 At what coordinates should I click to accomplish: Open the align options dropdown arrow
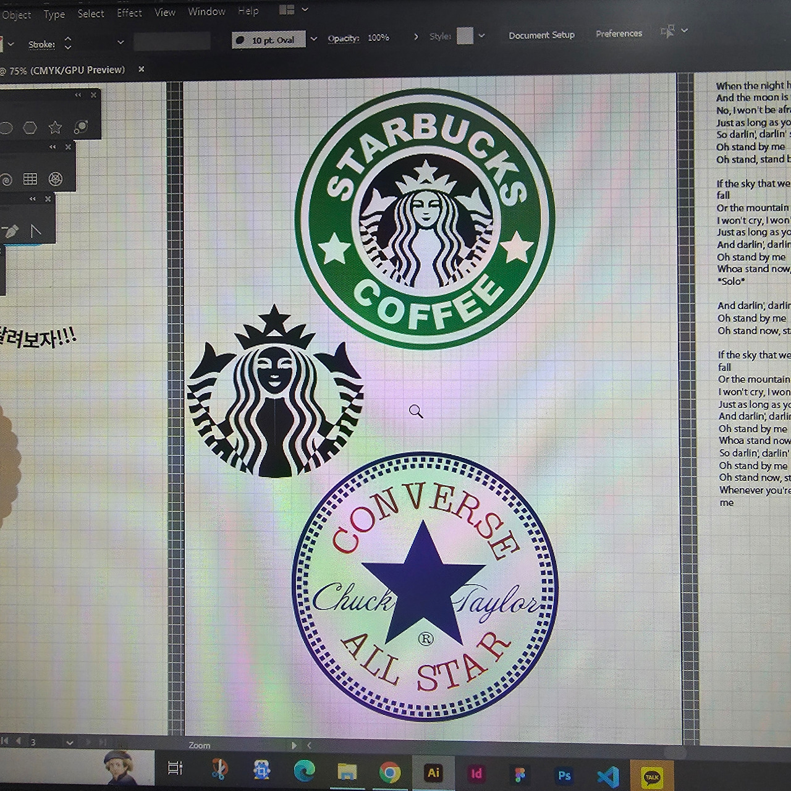(x=684, y=30)
